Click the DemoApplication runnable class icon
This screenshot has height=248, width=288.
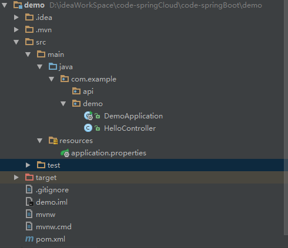(x=88, y=115)
